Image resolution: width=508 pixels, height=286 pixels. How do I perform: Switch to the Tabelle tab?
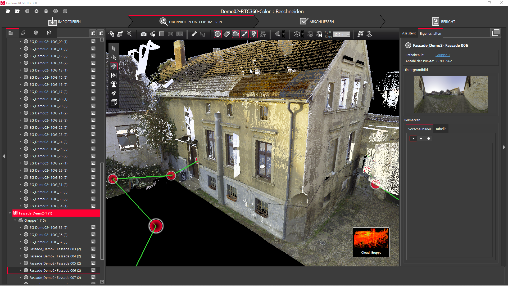click(441, 129)
